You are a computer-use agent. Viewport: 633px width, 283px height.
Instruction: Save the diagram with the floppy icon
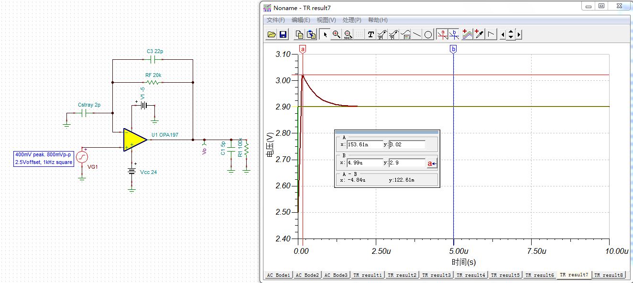click(283, 34)
